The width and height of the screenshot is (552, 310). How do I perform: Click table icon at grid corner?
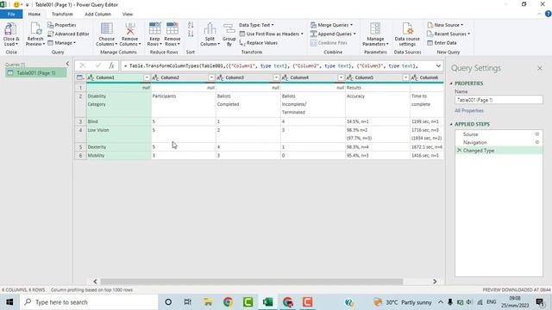point(80,77)
